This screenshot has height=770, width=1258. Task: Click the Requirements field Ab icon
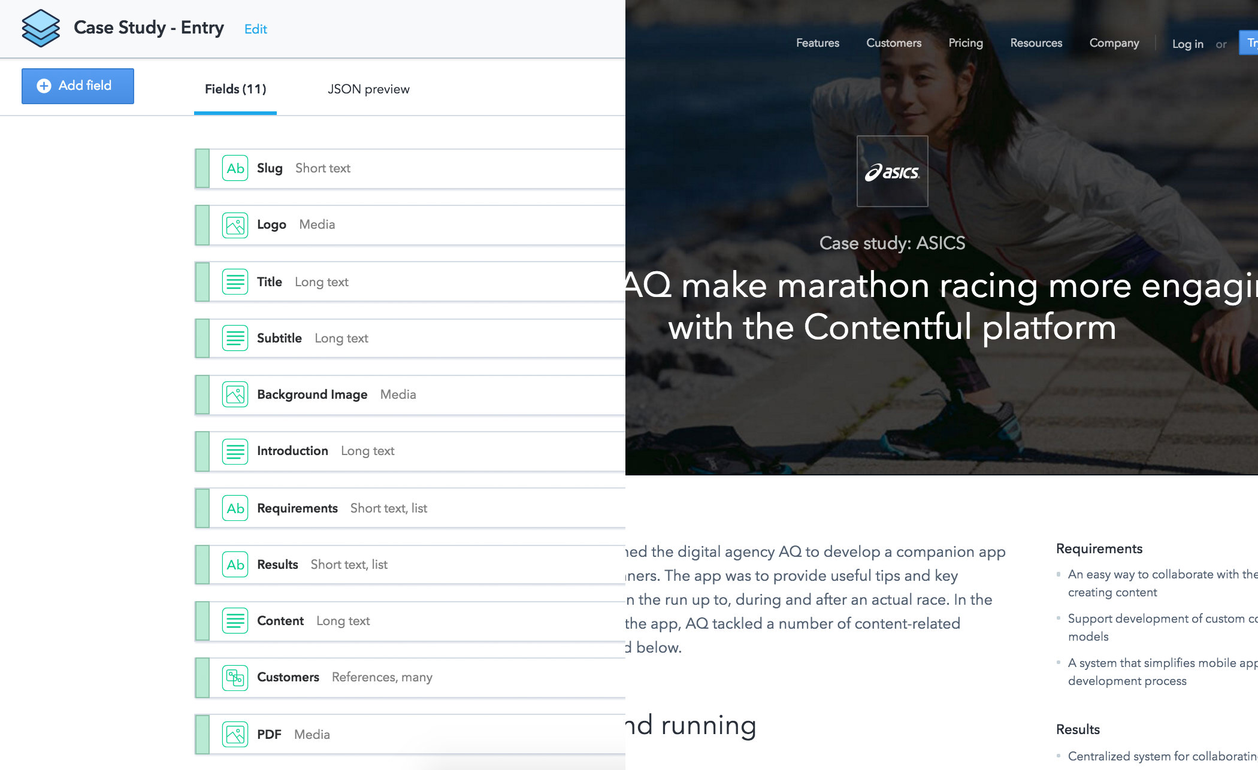(x=235, y=508)
